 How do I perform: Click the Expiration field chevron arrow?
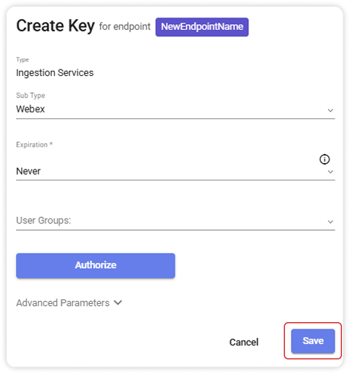(330, 172)
